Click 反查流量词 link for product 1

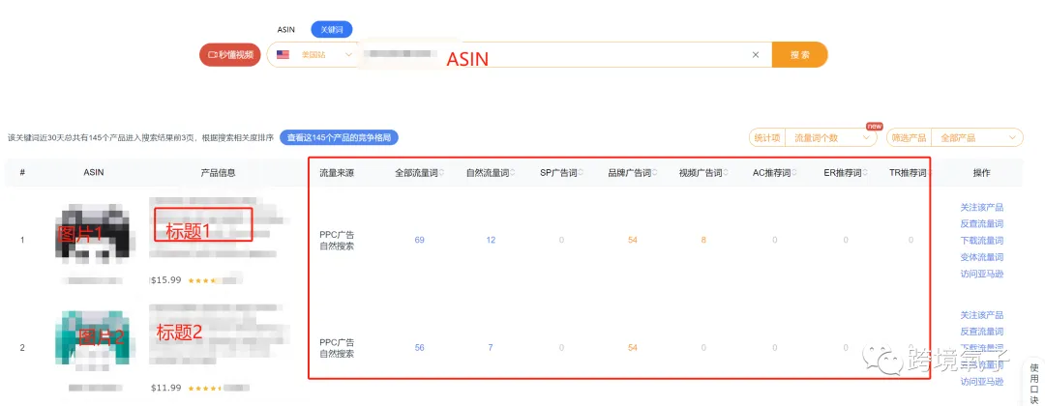982,224
